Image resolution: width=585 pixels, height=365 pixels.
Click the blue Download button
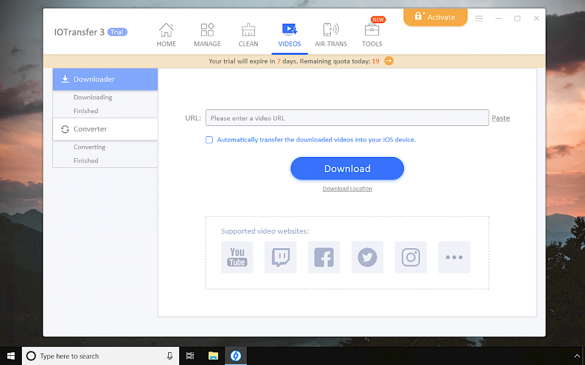click(347, 169)
